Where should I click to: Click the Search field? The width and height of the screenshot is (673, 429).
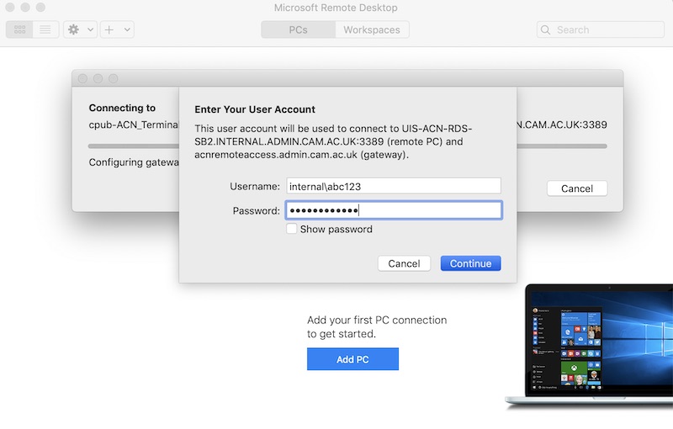click(x=600, y=29)
